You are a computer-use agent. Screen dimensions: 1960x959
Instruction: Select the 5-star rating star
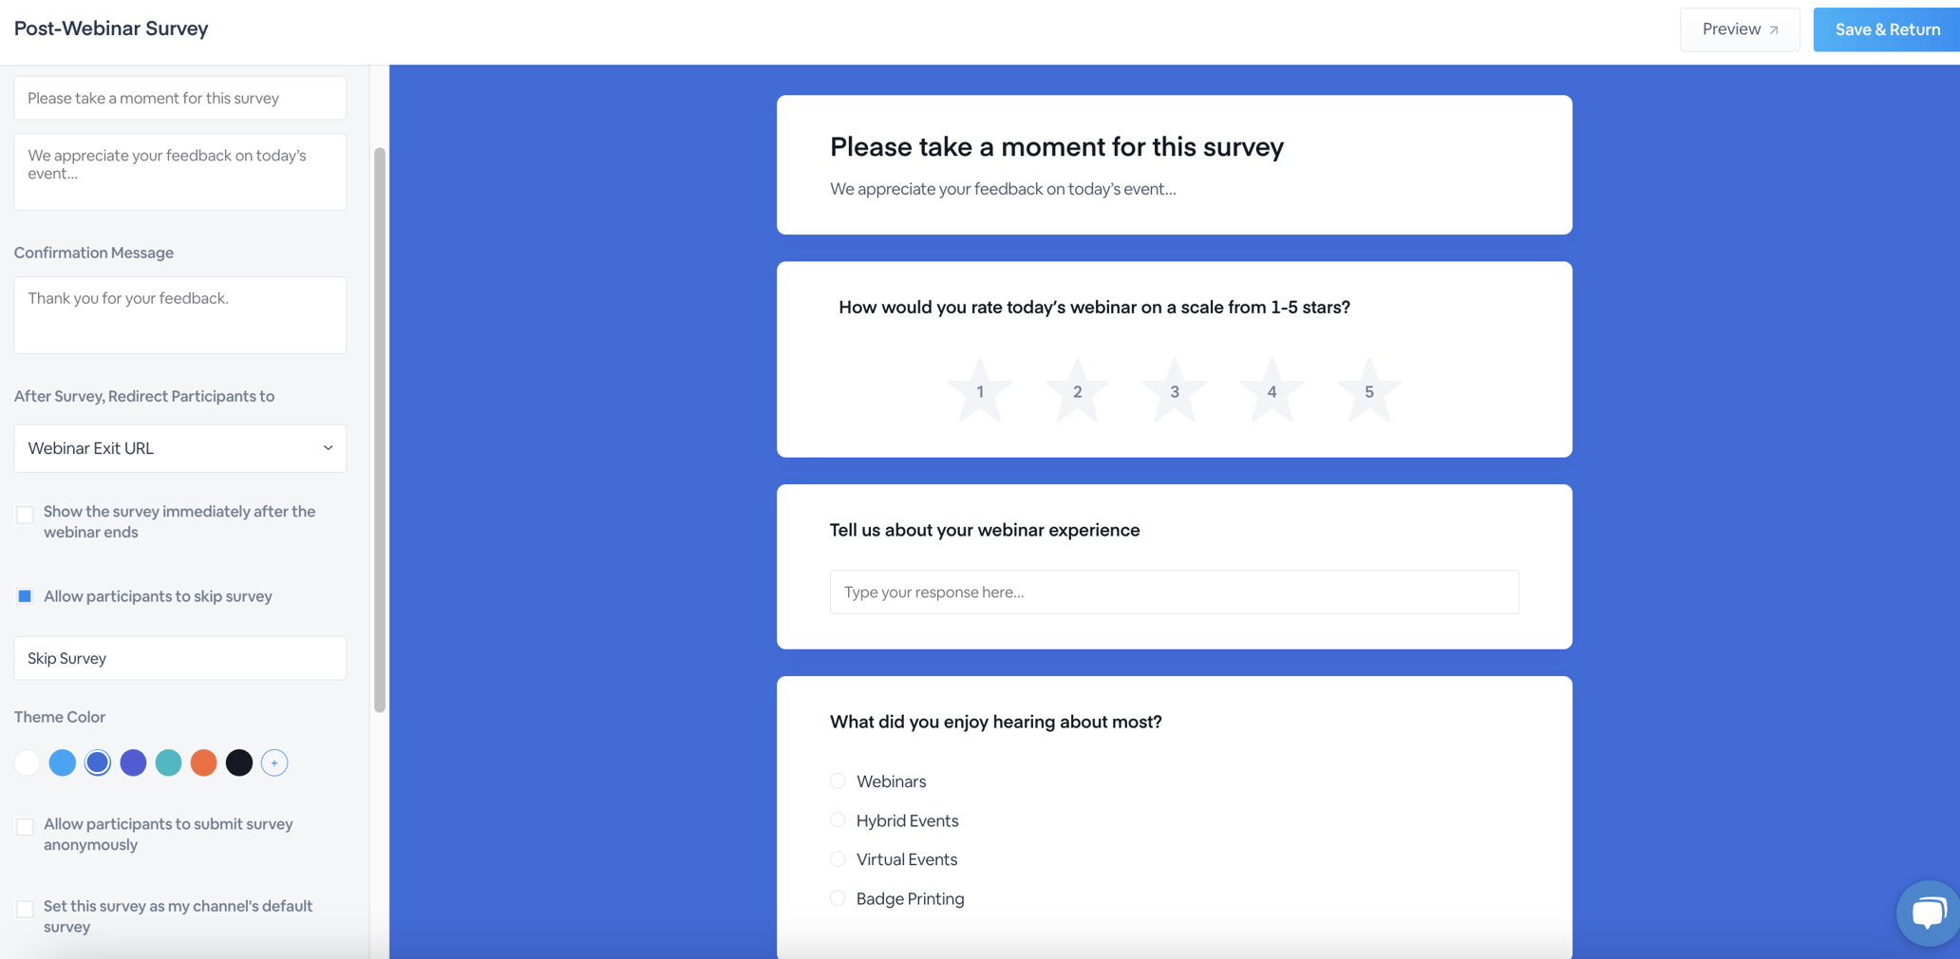(1367, 389)
